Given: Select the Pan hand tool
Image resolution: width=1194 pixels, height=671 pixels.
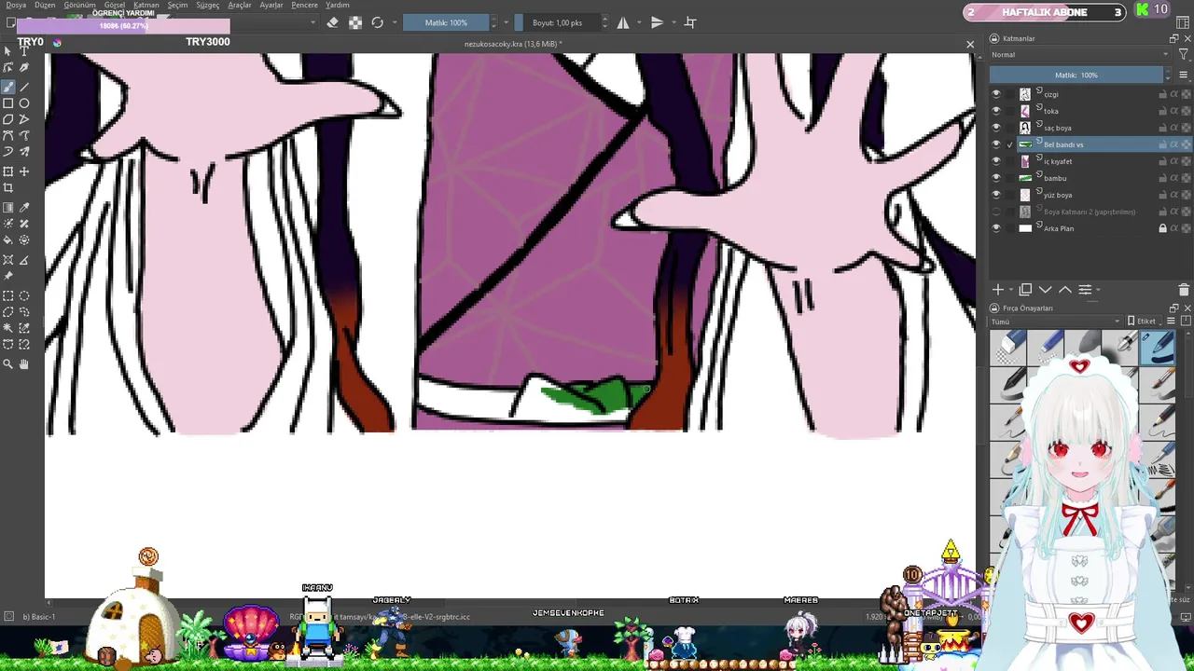Looking at the screenshot, I should pos(24,364).
